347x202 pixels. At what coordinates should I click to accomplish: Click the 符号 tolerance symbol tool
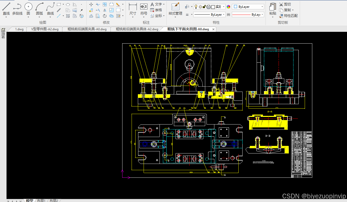pyautogui.click(x=144, y=9)
